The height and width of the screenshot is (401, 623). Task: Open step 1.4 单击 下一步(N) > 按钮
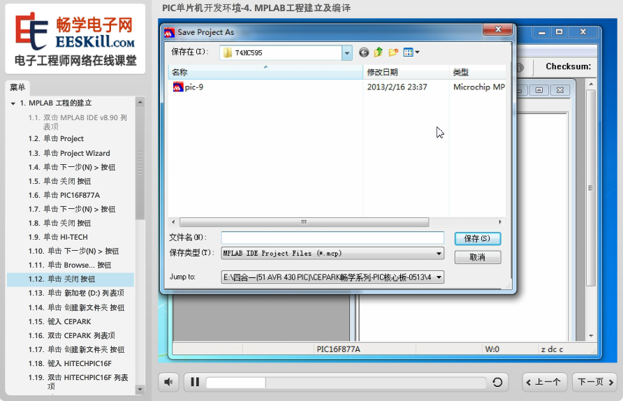(72, 167)
